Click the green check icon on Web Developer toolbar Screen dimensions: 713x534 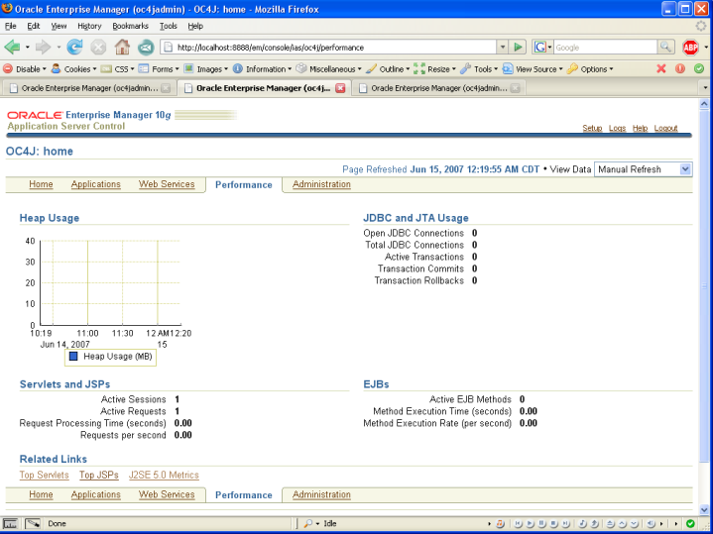click(699, 68)
